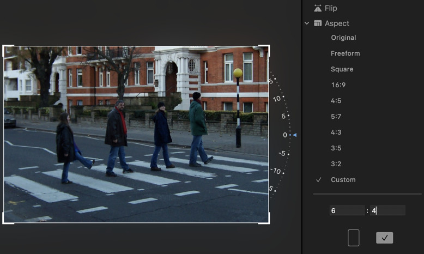Select the checked Custom aspect option
424x254 pixels.
click(343, 180)
